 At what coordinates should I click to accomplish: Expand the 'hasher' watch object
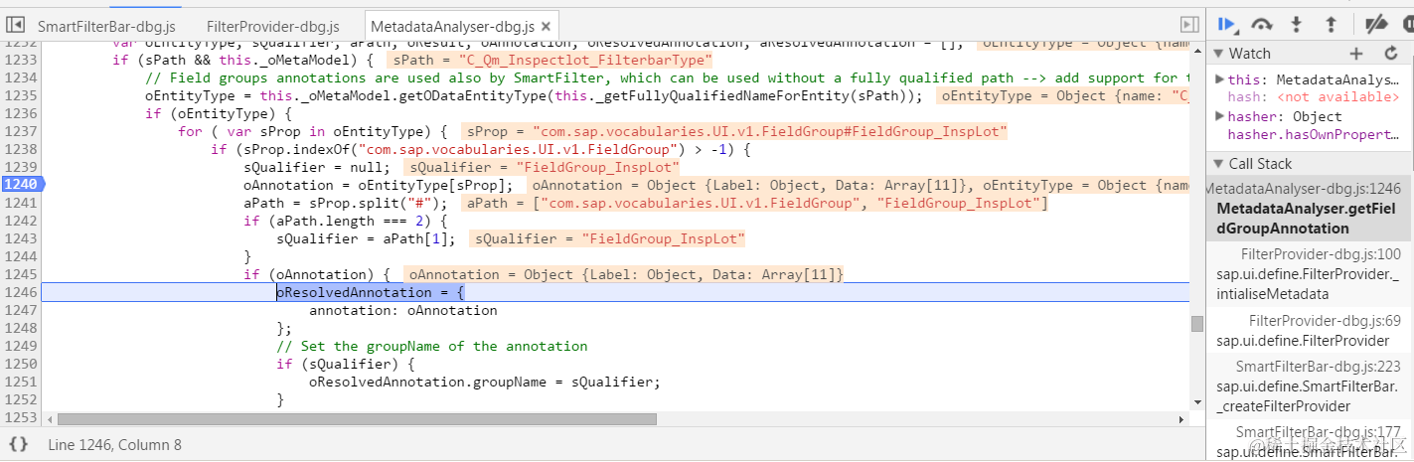click(1221, 116)
